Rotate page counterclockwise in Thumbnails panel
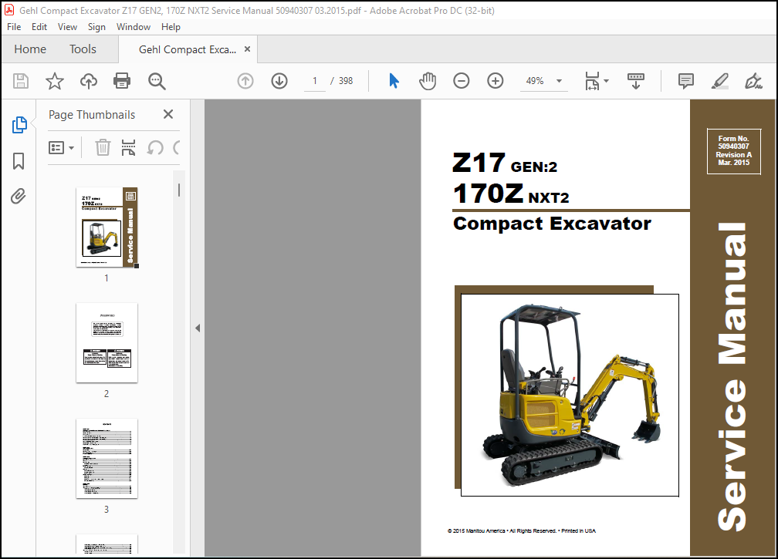778x559 pixels. pos(155,148)
